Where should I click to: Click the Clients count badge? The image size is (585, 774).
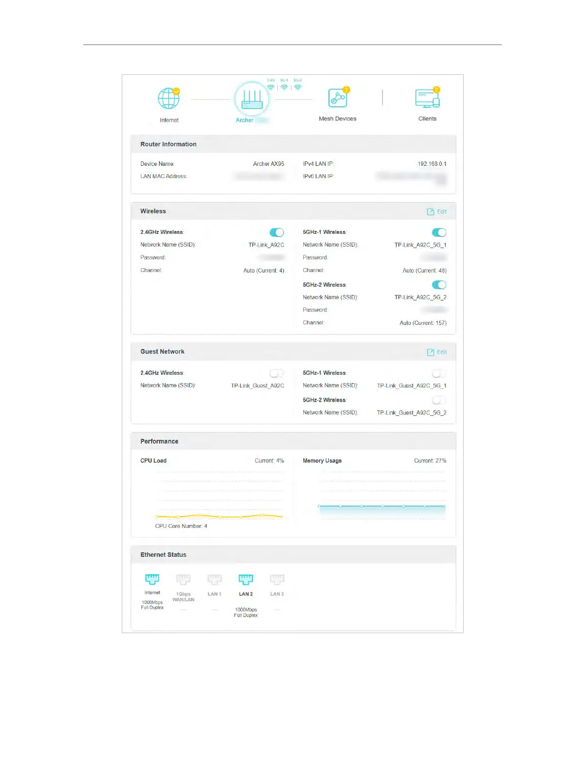pyautogui.click(x=436, y=90)
